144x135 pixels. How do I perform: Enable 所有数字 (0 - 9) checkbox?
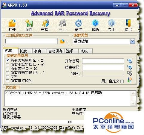[x=7, y=69]
